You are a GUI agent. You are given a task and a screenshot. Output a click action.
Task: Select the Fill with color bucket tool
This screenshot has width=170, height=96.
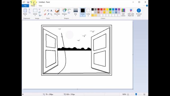[x=48, y=11]
